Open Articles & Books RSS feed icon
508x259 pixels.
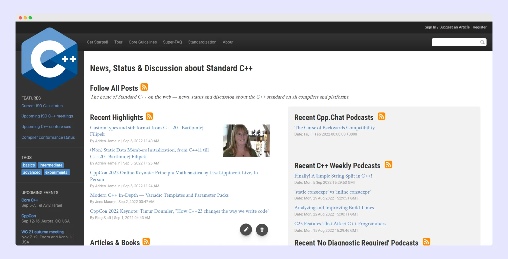point(146,241)
